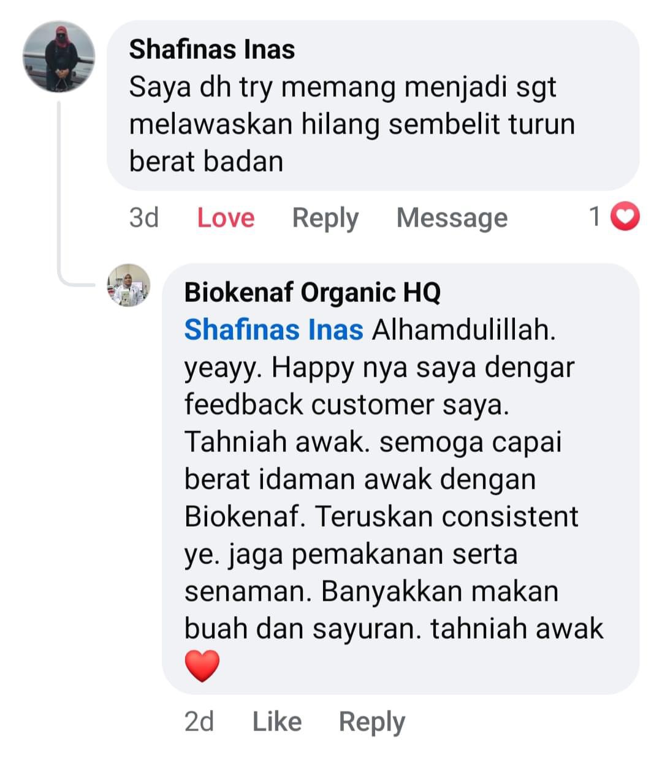Toggle the Love reaction on Shafinas's comment
The height and width of the screenshot is (758, 662).
(226, 217)
